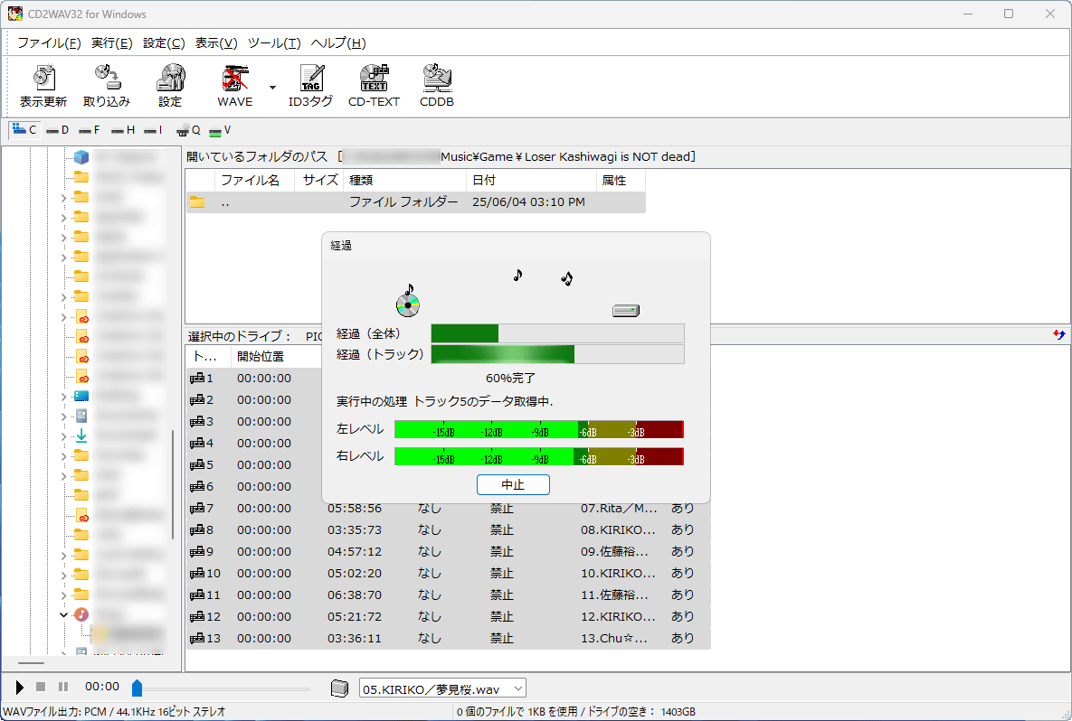Select track 10 row icon
Screen dimensions: 1072x721
point(197,574)
